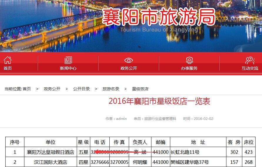The image size is (262, 167).
Task: Click the address 樊城区建华路37号
Action: pos(190,162)
